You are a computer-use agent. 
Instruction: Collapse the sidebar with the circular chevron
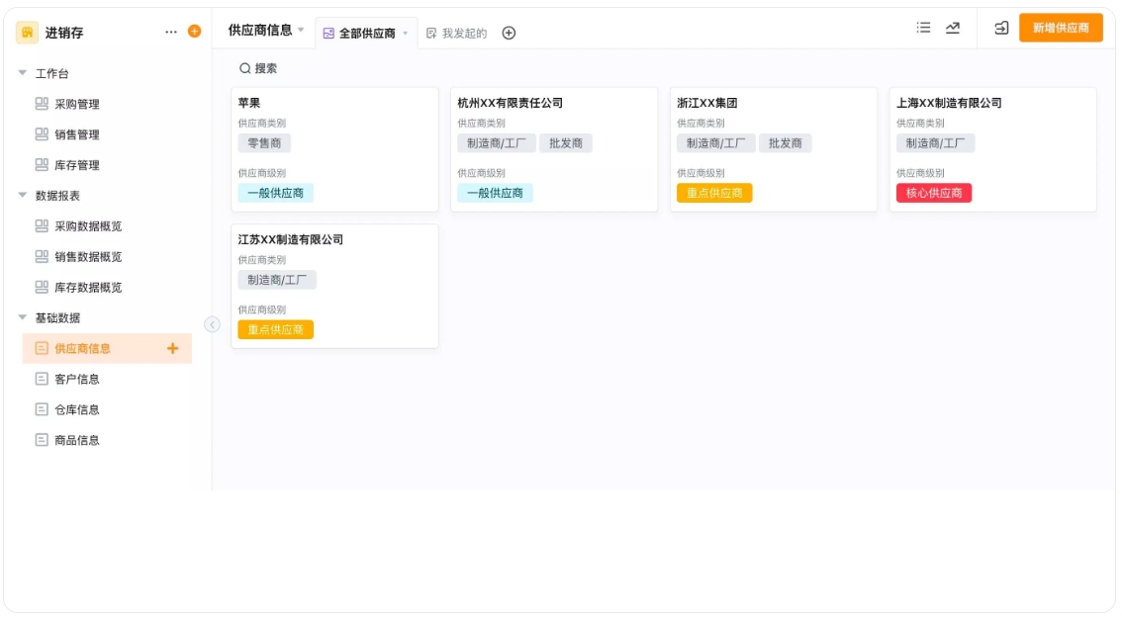point(212,323)
